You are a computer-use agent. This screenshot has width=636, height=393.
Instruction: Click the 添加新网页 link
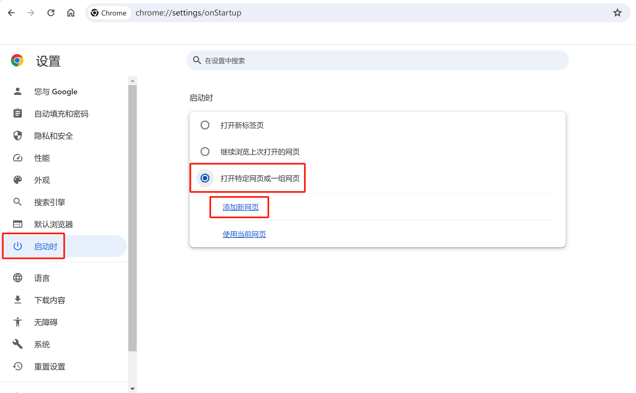240,207
